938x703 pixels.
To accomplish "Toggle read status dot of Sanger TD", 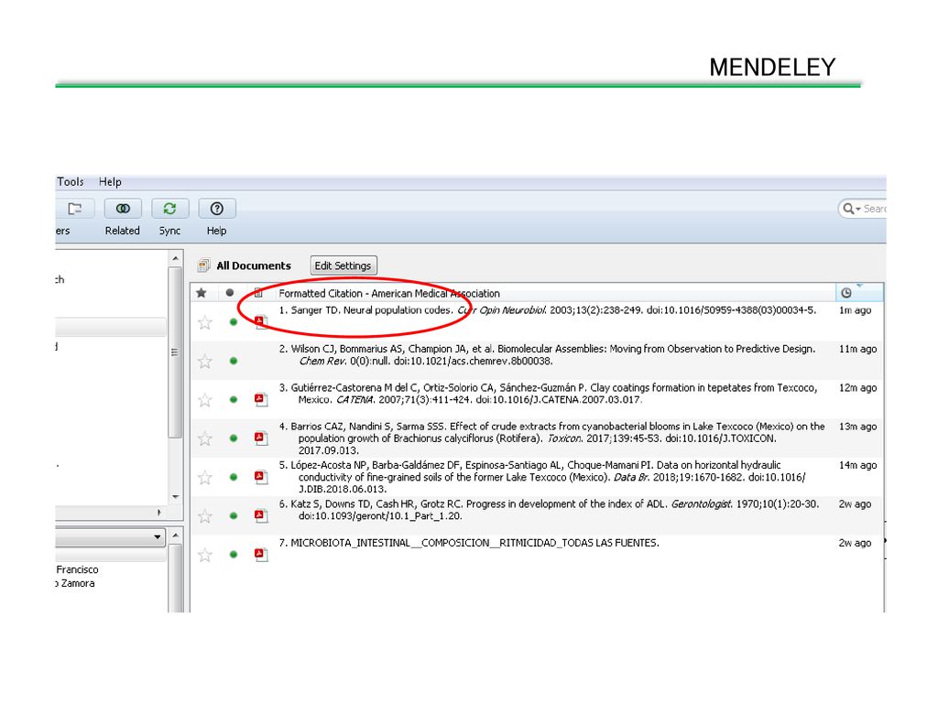I will [x=234, y=322].
